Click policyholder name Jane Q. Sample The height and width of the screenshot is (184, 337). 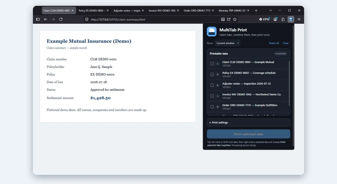(101, 67)
